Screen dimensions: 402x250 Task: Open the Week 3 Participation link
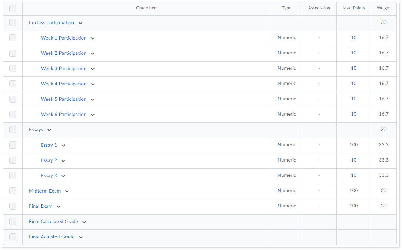(64, 69)
